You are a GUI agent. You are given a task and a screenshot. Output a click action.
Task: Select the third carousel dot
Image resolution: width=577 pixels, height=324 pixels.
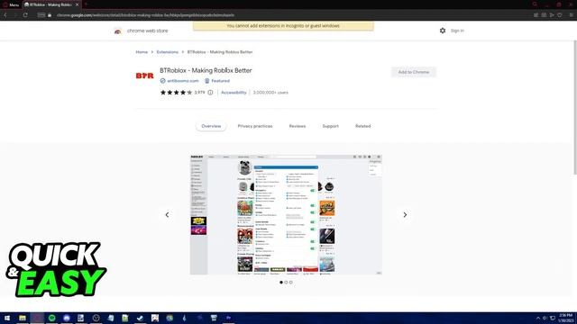pyautogui.click(x=290, y=283)
